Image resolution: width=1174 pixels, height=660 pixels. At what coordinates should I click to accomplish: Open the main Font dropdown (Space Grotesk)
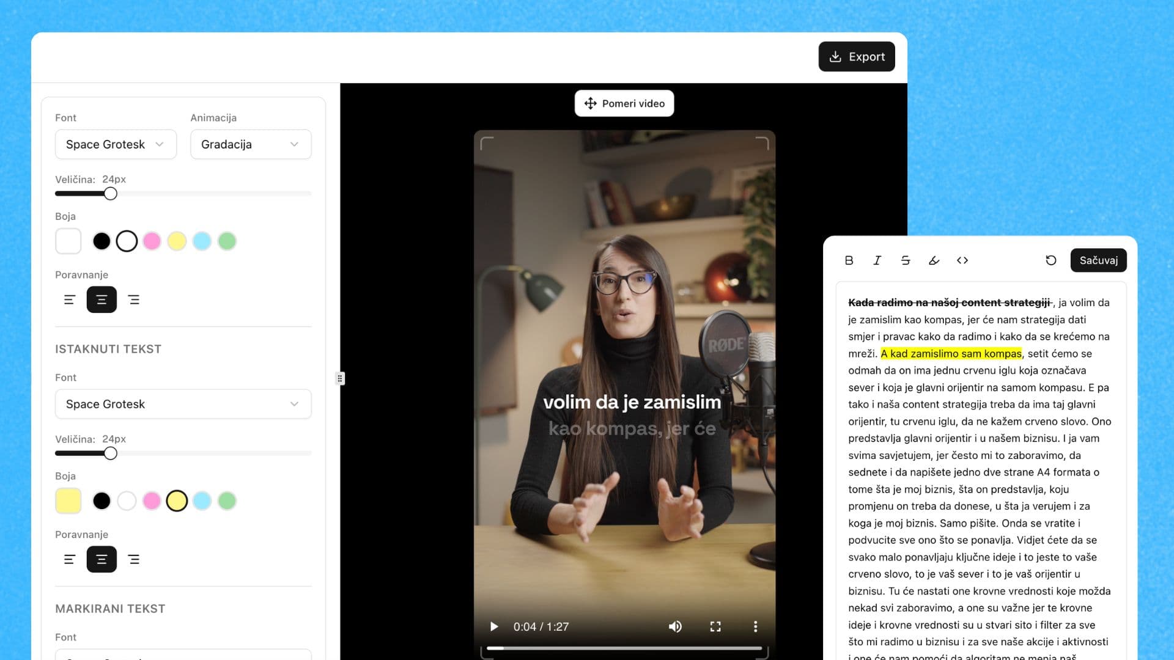(x=116, y=144)
